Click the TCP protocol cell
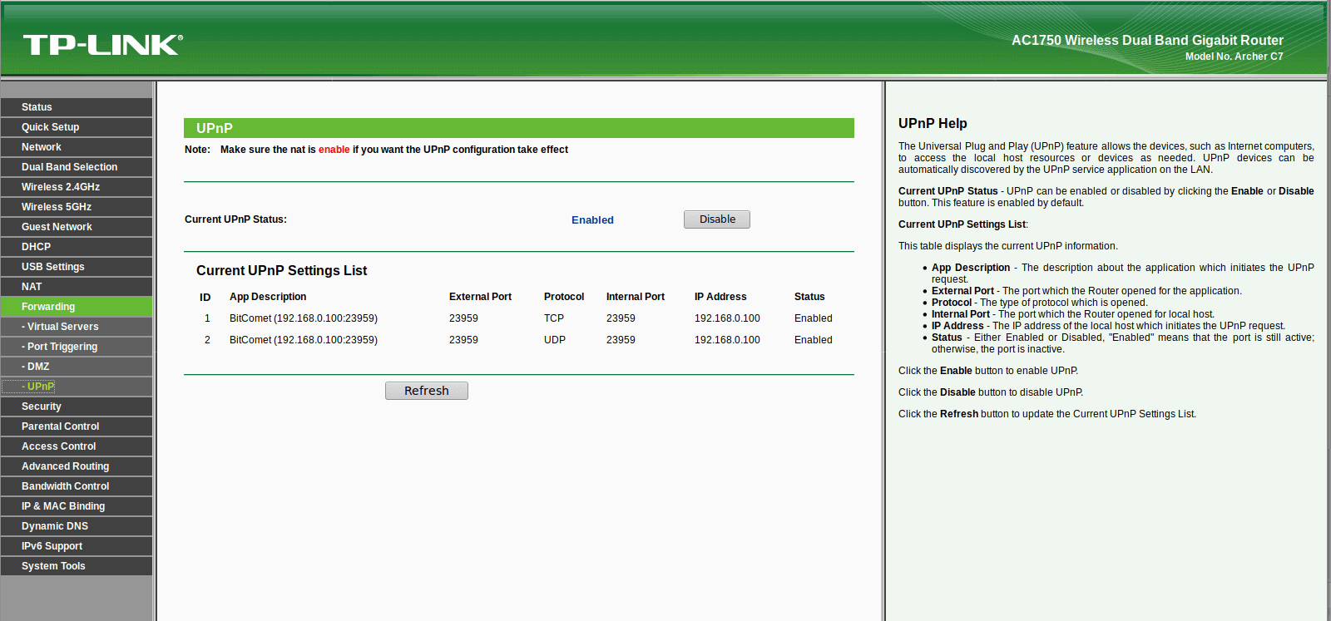This screenshot has width=1331, height=621. tap(554, 318)
